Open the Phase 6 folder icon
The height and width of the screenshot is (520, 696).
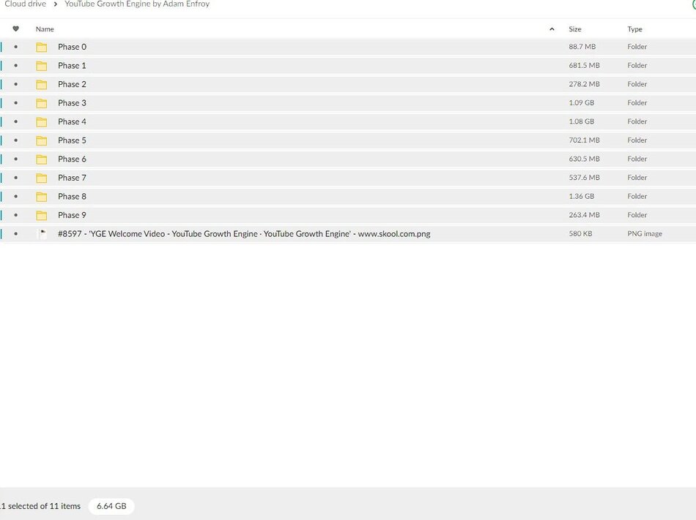point(42,159)
